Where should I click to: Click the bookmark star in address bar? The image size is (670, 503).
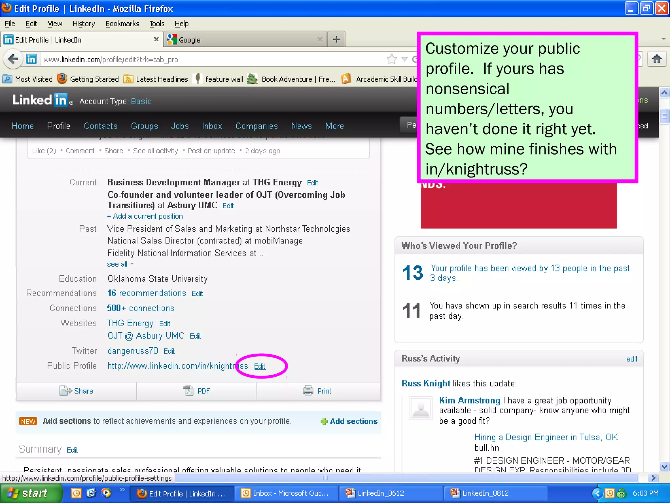tap(392, 59)
